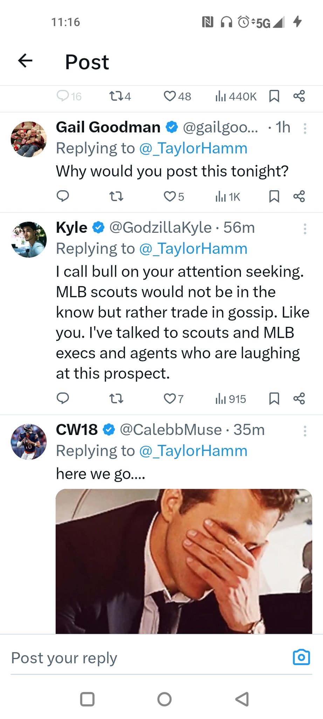Viewport: 323px width, 719px height.
Task: Repost the main post with 4 reposts
Action: pos(120,96)
